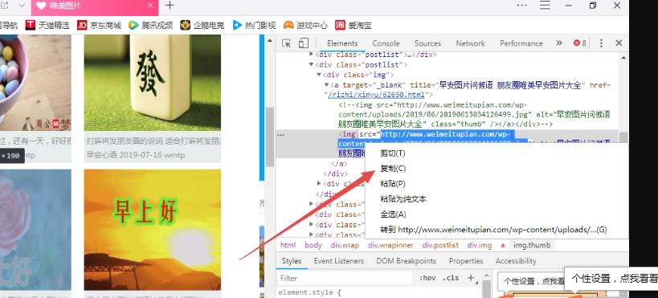Open the tab list dropdown arrow
658x298 pixels.
22,6
